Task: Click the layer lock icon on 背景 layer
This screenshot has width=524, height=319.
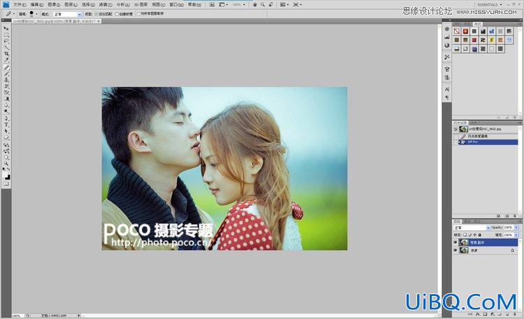Action: (513, 251)
